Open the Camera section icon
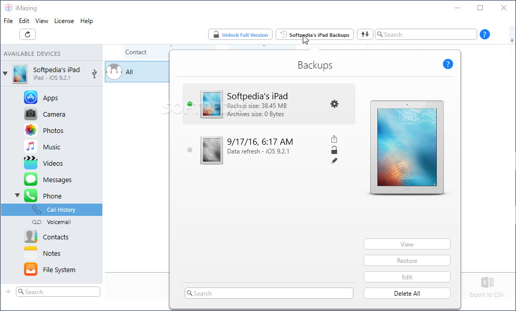 (x=31, y=114)
